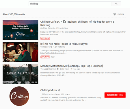Visit the Chillhop Records channel link
This screenshot has height=109, width=130.
(47, 28)
